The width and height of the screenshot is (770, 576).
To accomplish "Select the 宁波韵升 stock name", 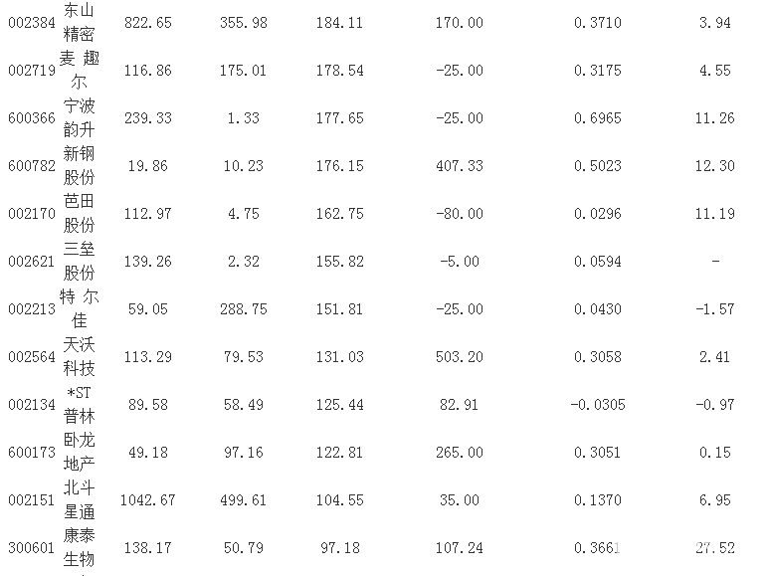I will pyautogui.click(x=80, y=117).
